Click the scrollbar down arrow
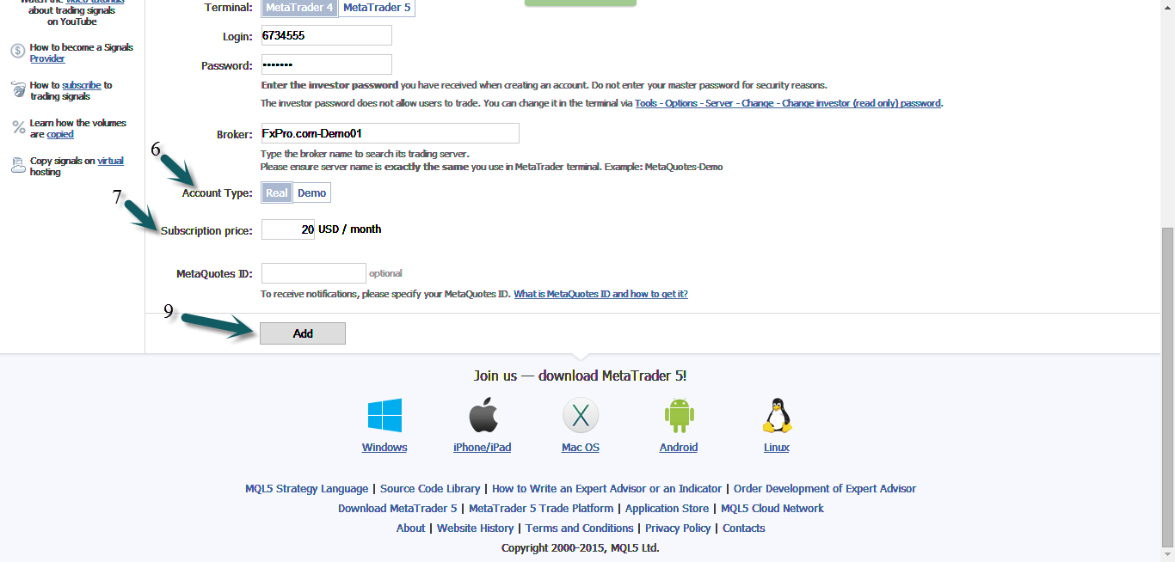Screen dimensions: 1175x562 (1167, 555)
